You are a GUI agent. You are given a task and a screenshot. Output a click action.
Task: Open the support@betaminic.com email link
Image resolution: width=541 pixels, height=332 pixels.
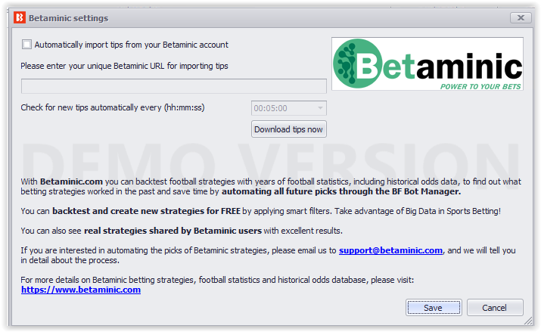(x=390, y=250)
